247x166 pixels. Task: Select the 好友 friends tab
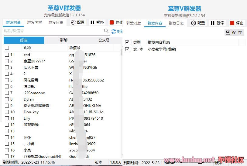tap(24, 40)
